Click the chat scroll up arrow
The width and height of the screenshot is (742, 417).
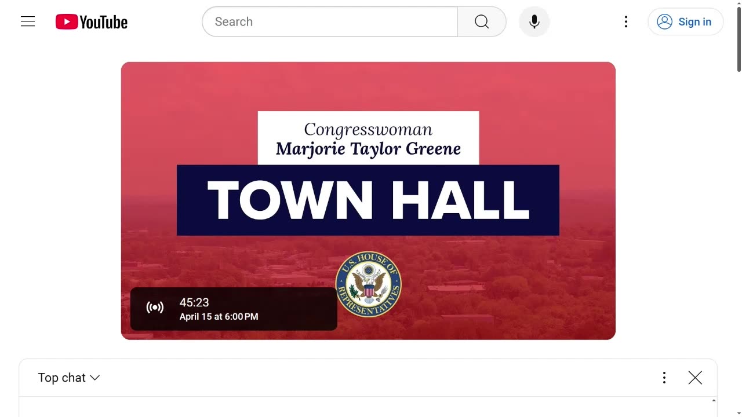click(714, 400)
